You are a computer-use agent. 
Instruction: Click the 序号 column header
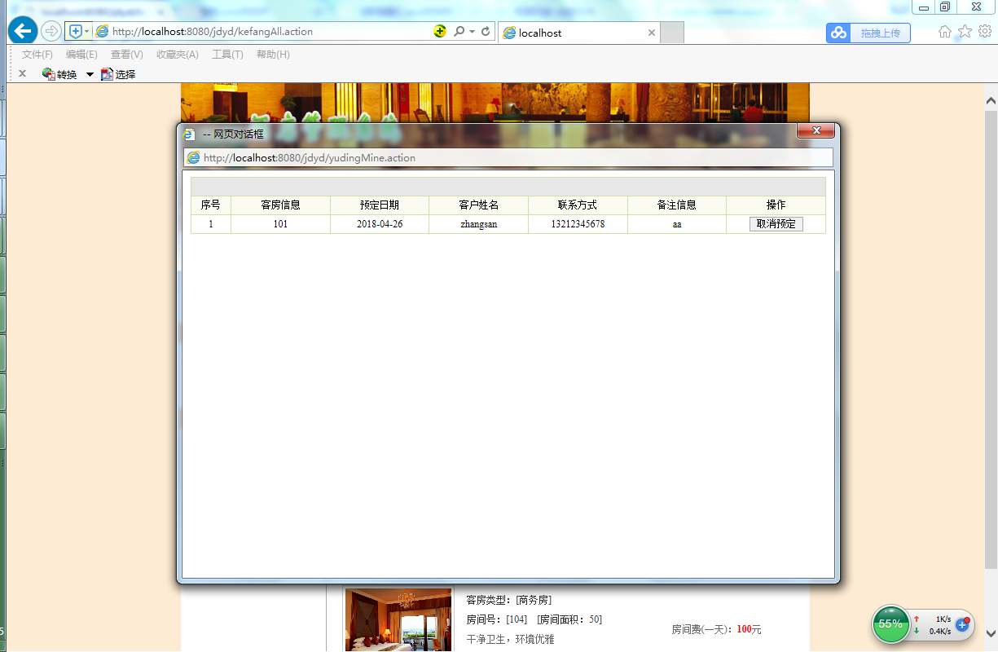coord(211,205)
